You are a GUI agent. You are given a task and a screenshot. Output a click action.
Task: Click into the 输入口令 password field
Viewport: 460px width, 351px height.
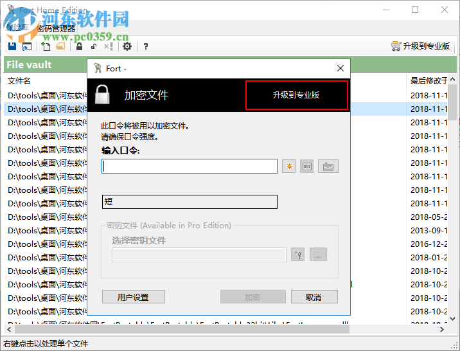coord(190,166)
